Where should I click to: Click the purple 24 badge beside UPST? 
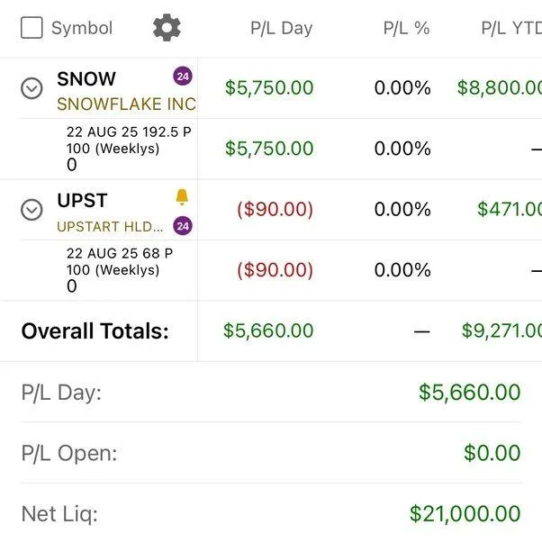click(x=182, y=226)
